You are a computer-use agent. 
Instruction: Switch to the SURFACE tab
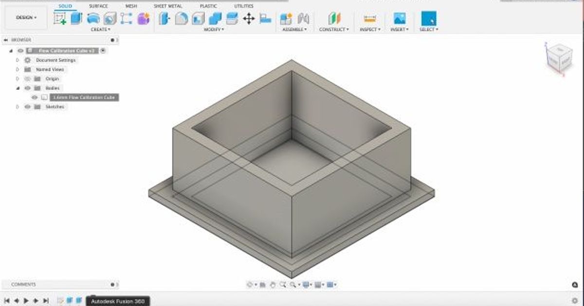97,6
